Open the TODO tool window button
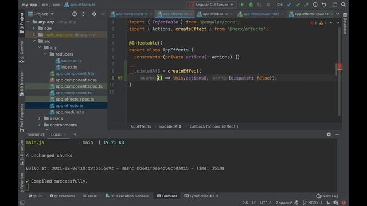367x206 pixels. click(90, 196)
